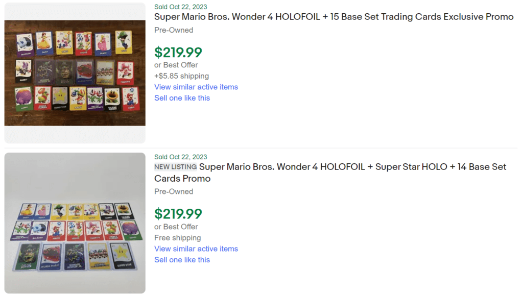
Task: Click the '+$5.85 shipping' text
Action: [181, 76]
